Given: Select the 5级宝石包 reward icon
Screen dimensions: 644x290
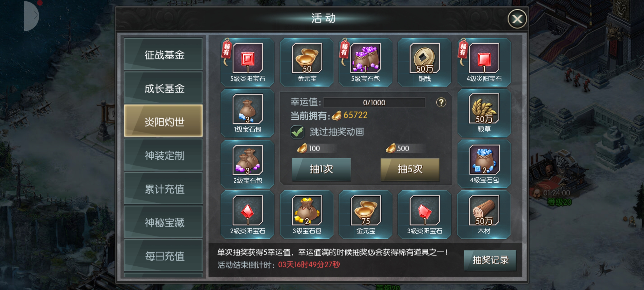Looking at the screenshot, I should [x=365, y=58].
